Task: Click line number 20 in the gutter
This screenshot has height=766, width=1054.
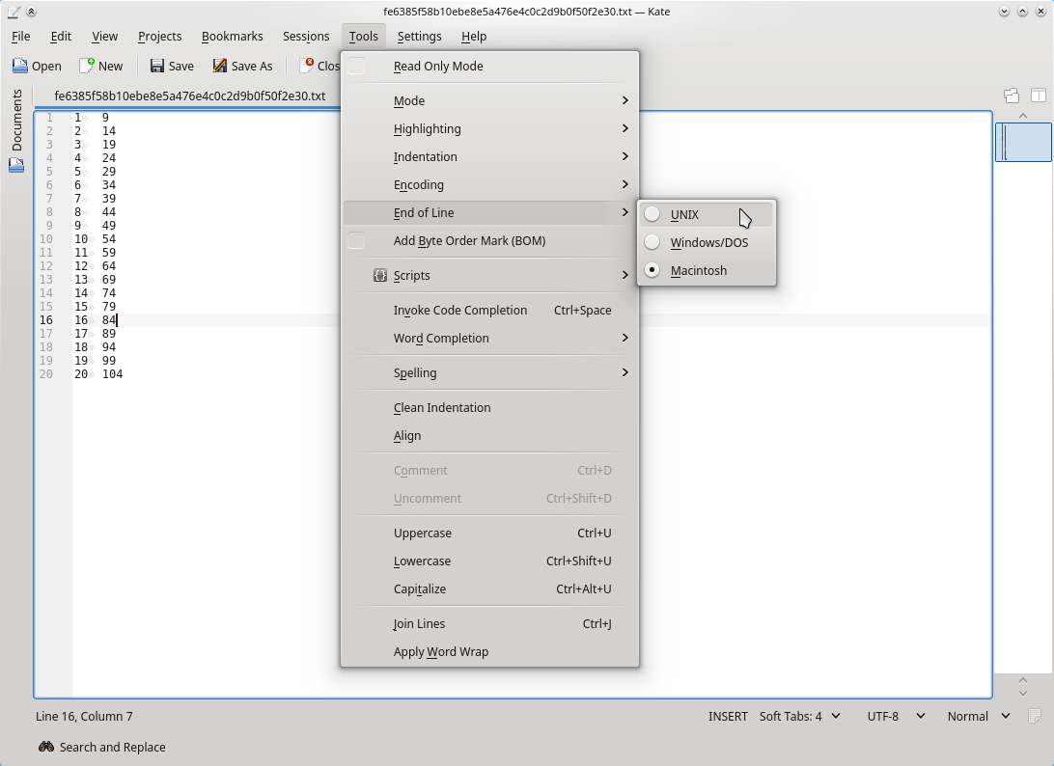Action: tap(45, 374)
